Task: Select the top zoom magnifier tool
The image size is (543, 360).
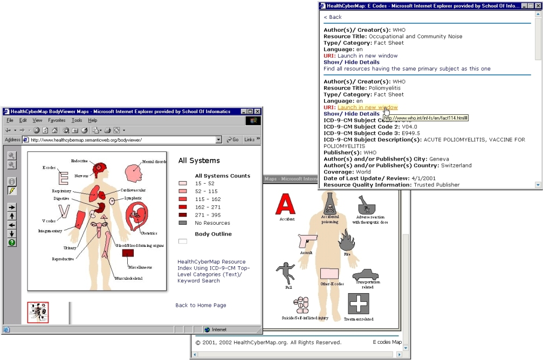Action: [x=12, y=155]
